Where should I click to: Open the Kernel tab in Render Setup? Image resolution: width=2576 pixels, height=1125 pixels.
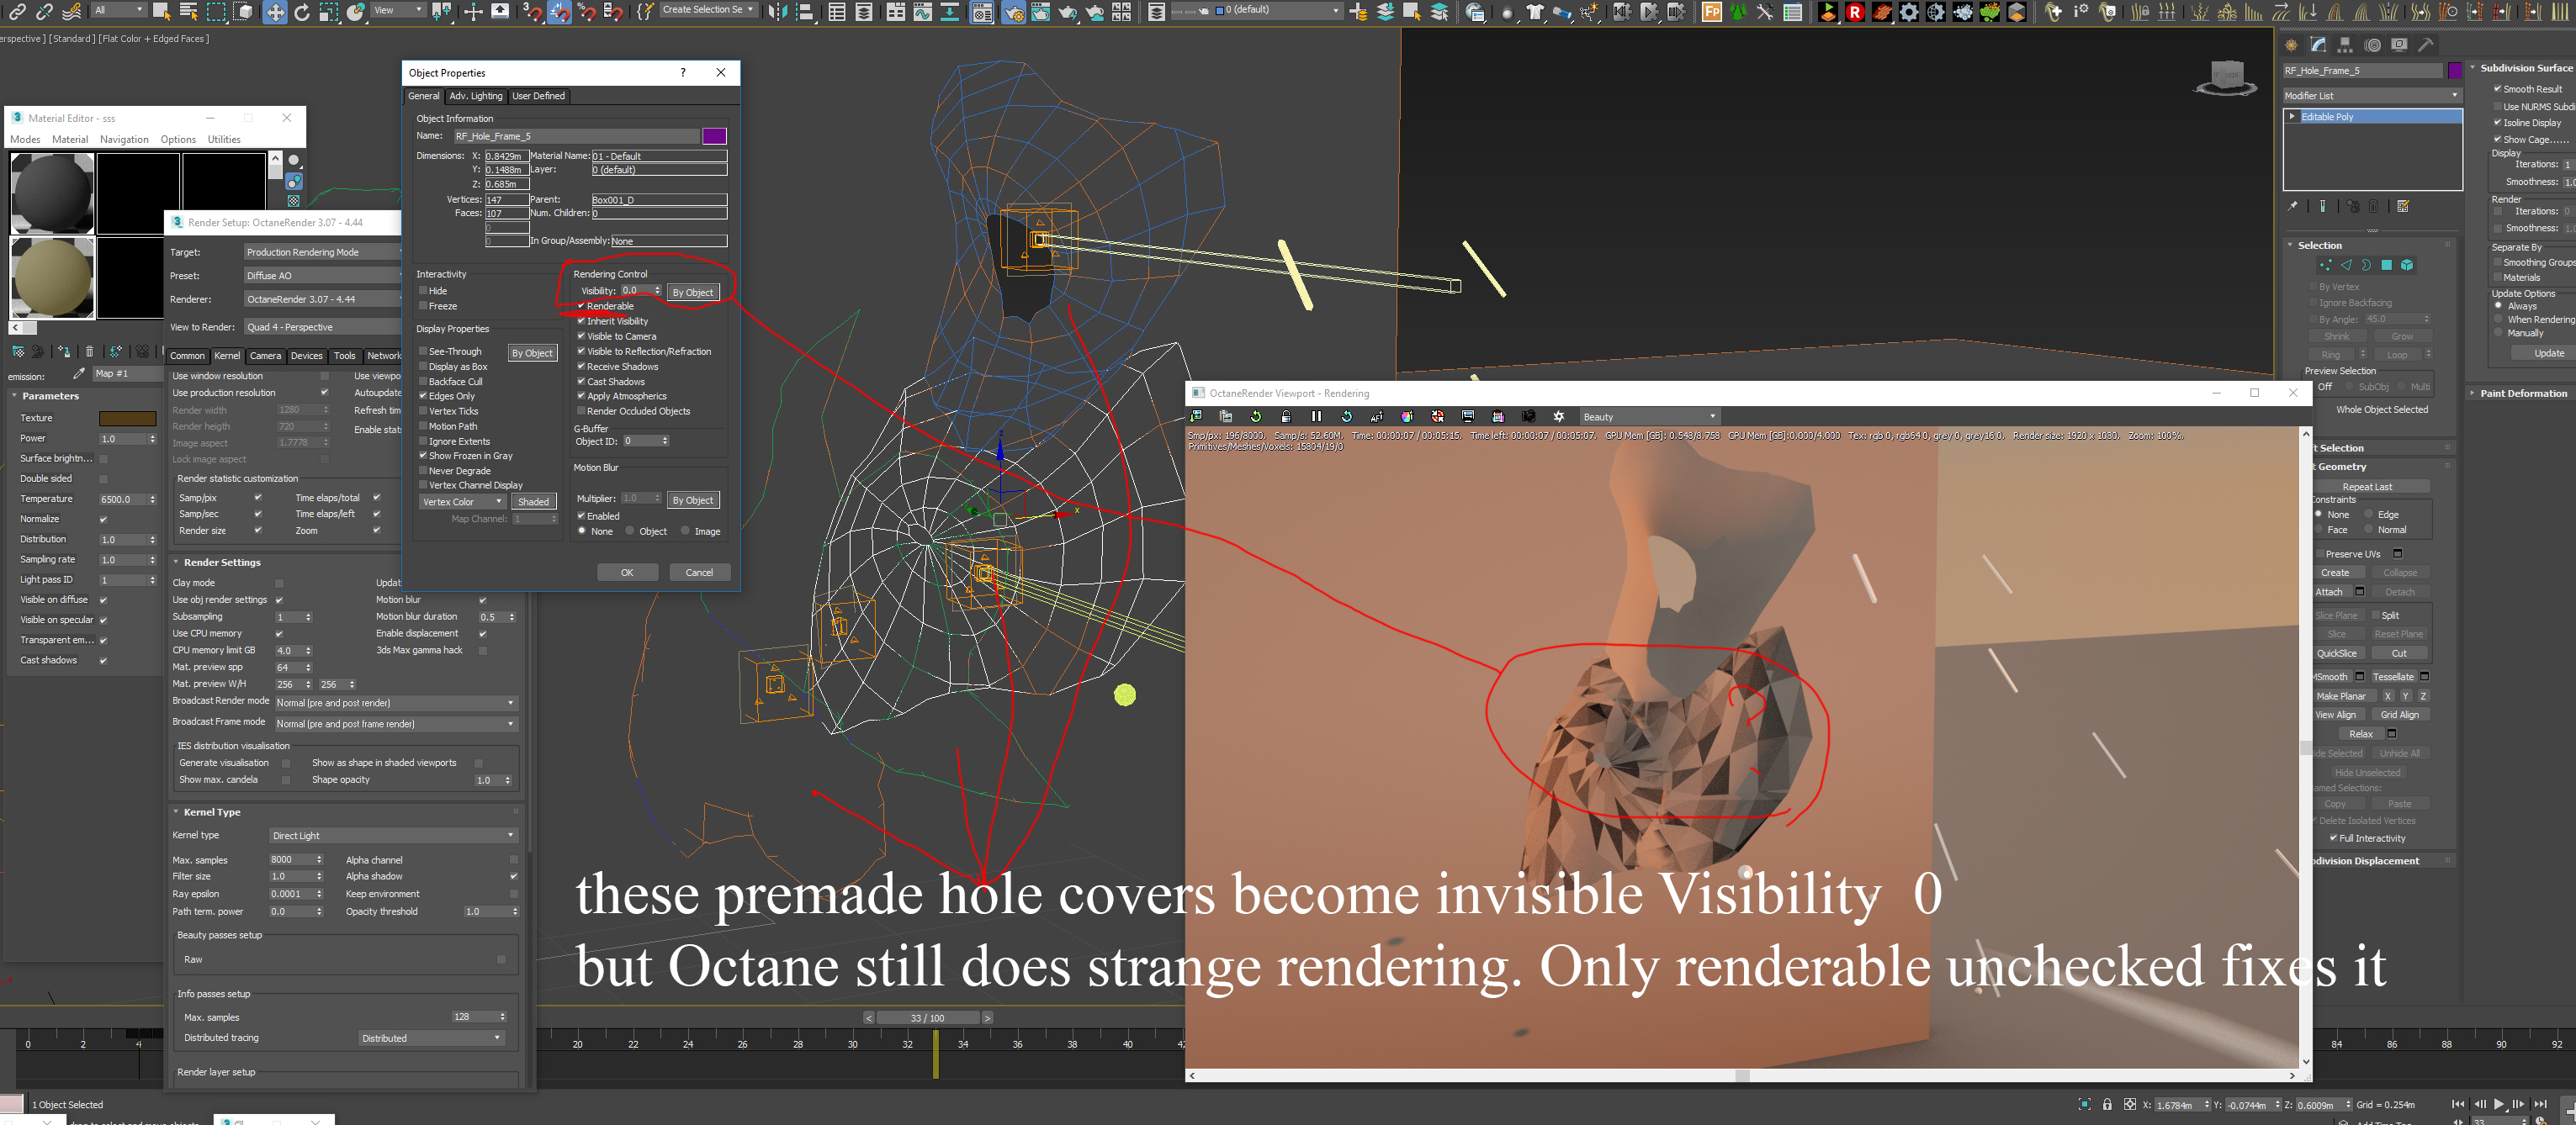point(227,356)
